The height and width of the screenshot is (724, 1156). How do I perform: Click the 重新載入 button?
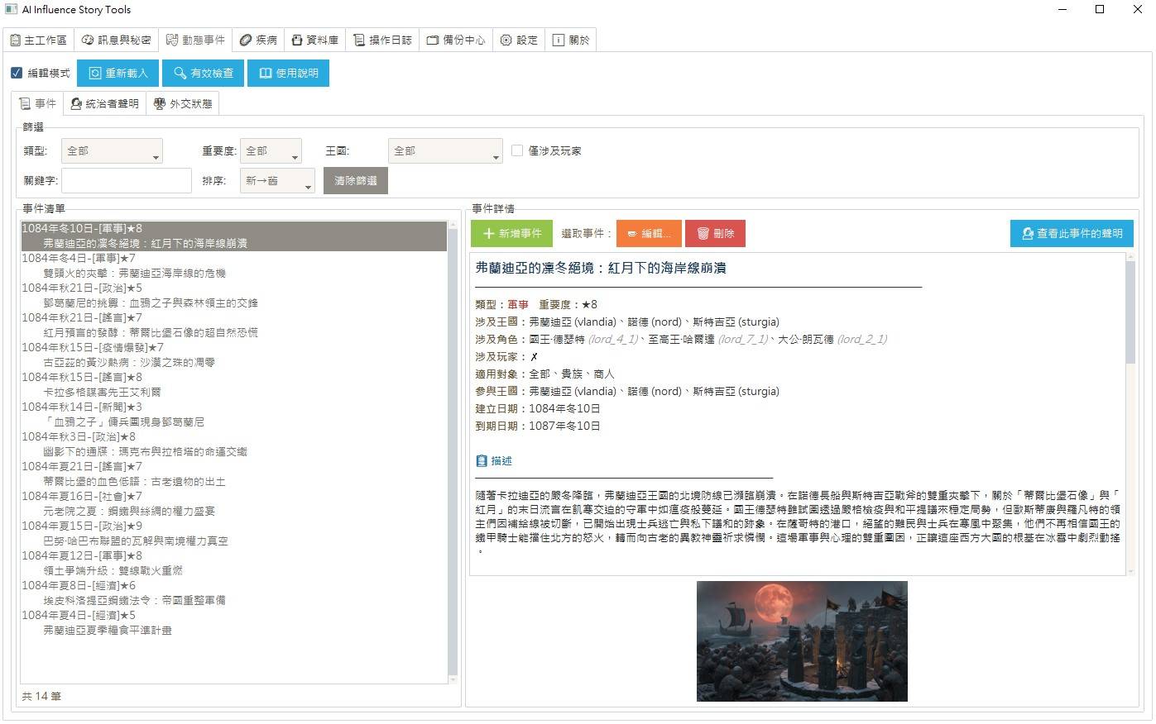click(118, 73)
